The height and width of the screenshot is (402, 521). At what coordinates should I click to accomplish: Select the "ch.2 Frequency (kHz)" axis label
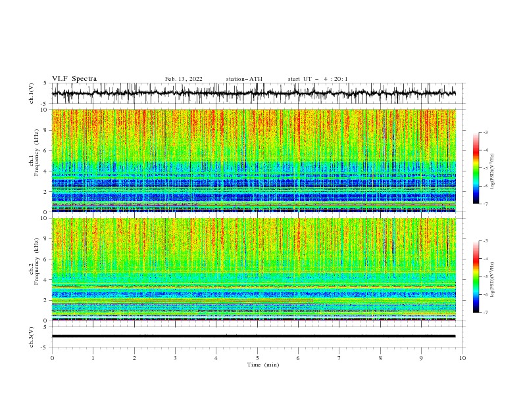tap(35, 261)
